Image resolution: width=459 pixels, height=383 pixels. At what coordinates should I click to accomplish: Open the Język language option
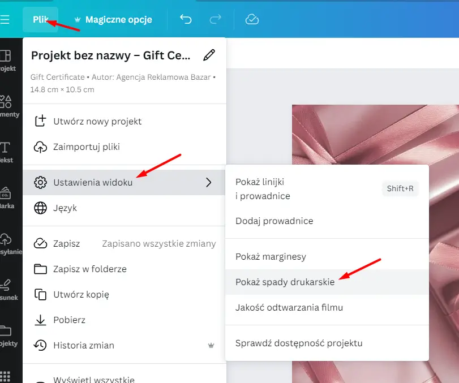pos(65,208)
